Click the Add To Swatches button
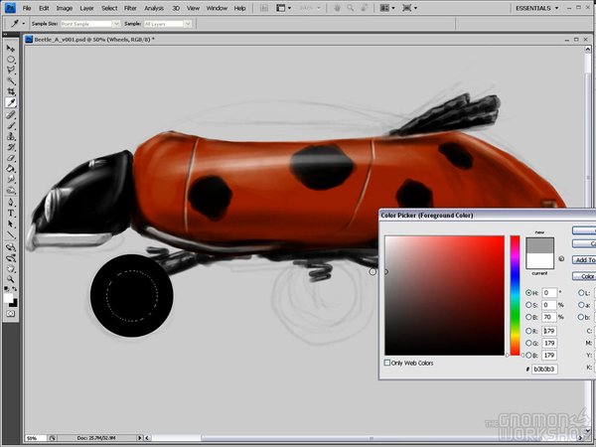This screenshot has height=447, width=596. pos(584,260)
